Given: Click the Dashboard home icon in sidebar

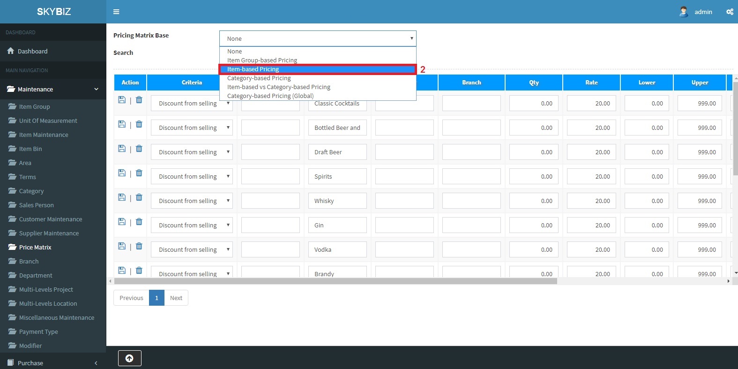Looking at the screenshot, I should (x=10, y=51).
